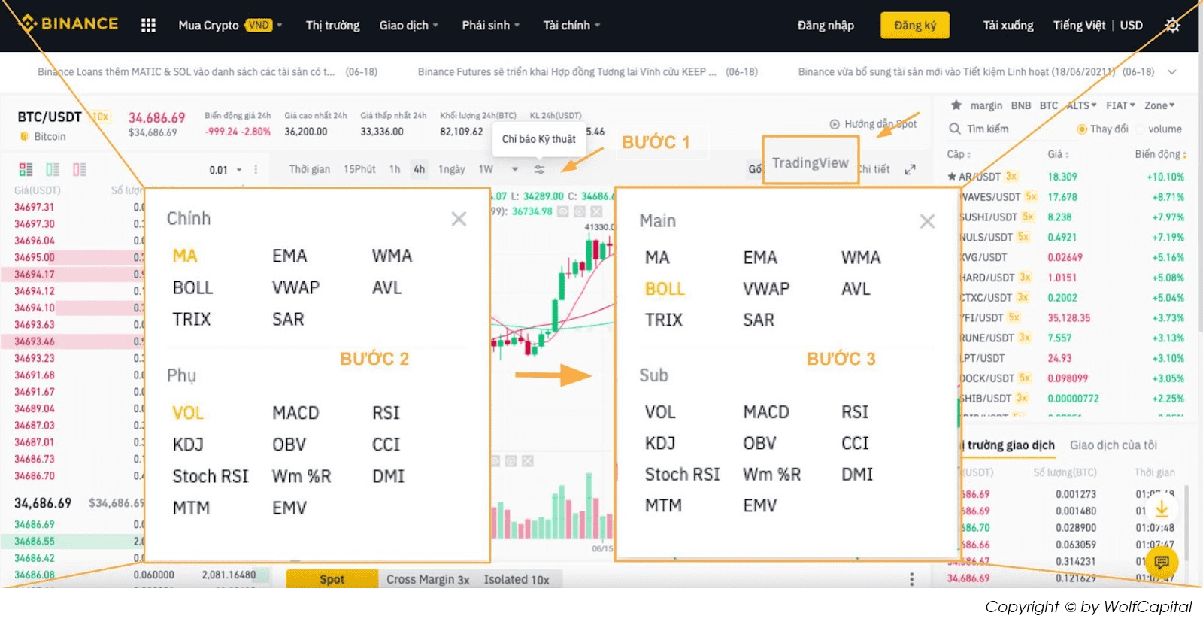Switch to Cross Margin 3x tab
This screenshot has height=622, width=1203.
[x=428, y=580]
